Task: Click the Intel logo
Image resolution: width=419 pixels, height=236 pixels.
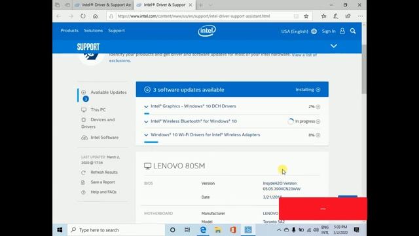Action: [207, 31]
